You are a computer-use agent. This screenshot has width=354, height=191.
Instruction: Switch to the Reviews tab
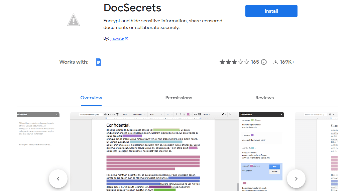click(x=264, y=98)
